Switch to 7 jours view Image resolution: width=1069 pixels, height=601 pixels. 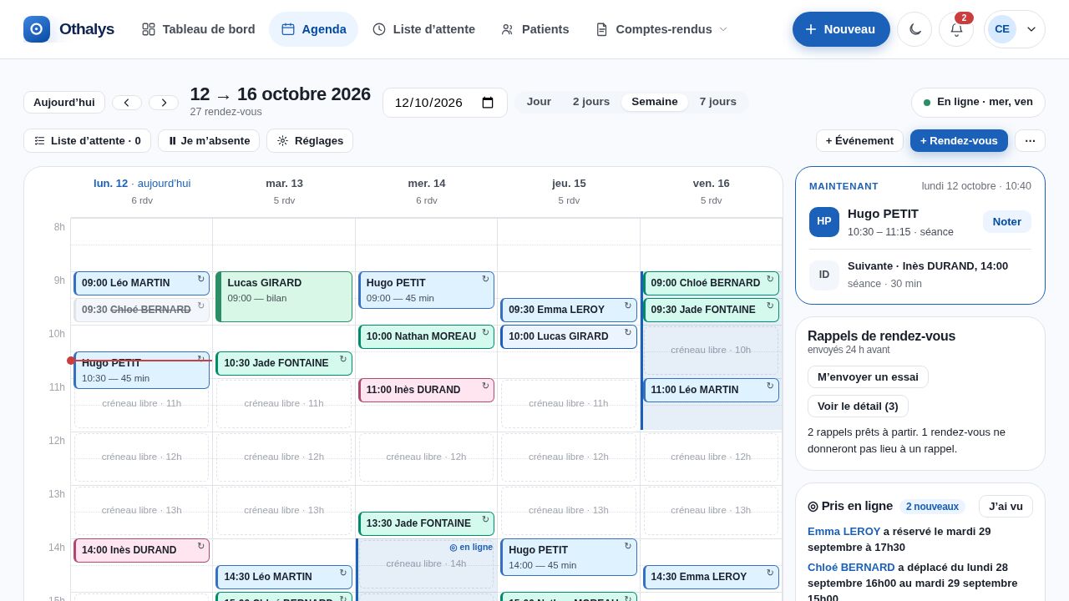tap(718, 102)
